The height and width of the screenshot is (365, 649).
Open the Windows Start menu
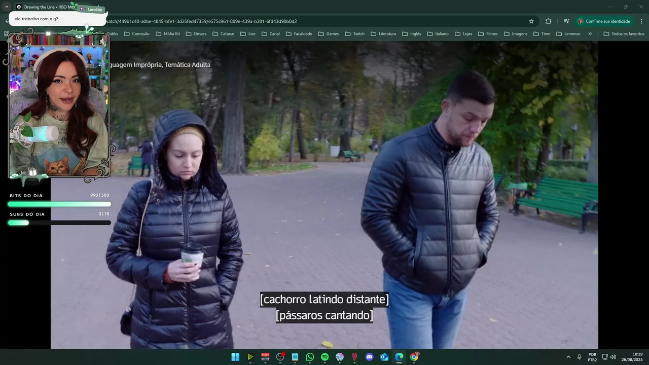pyautogui.click(x=235, y=357)
